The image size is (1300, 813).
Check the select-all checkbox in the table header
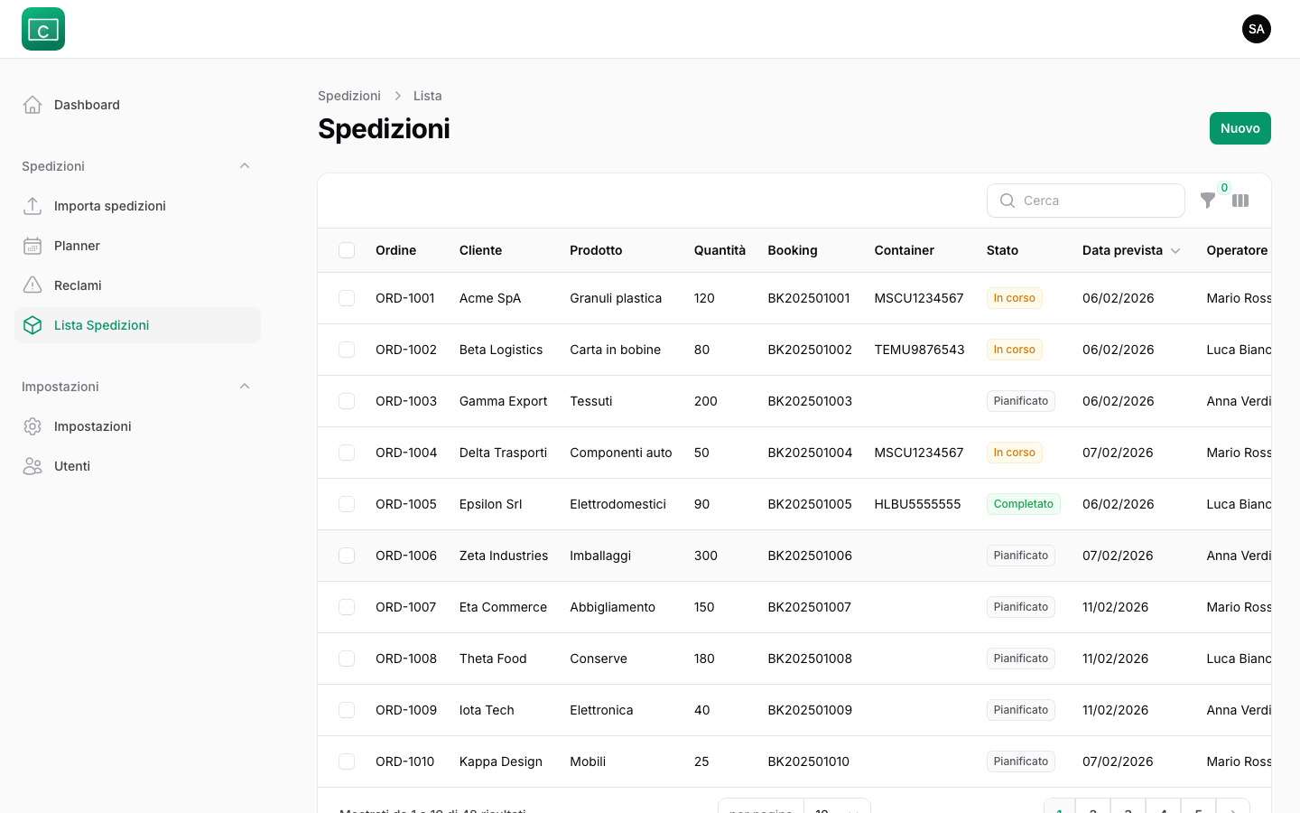(347, 250)
